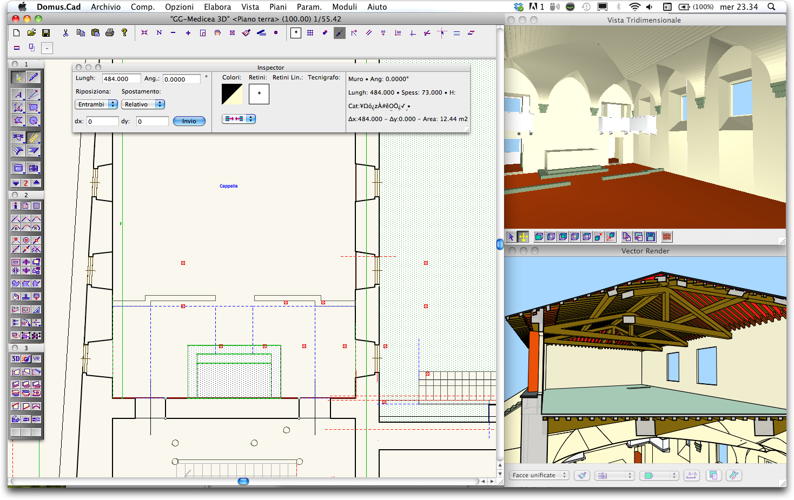Open the Spostamento Relativo dropdown
Screen dimensions: 794x500
point(143,104)
